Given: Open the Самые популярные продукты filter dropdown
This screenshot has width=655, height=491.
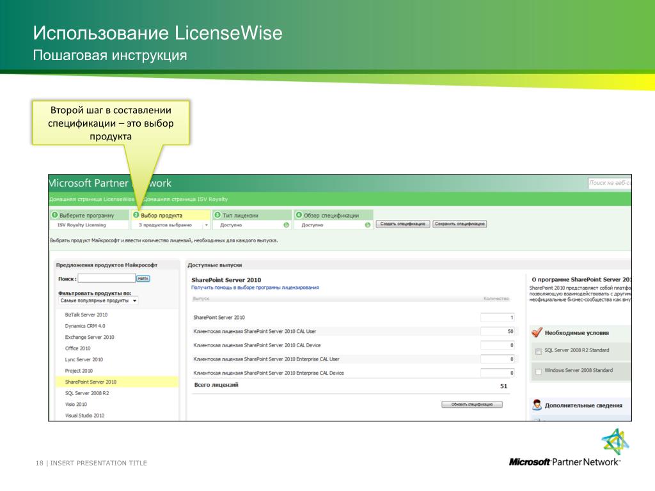Looking at the screenshot, I should click(98, 300).
